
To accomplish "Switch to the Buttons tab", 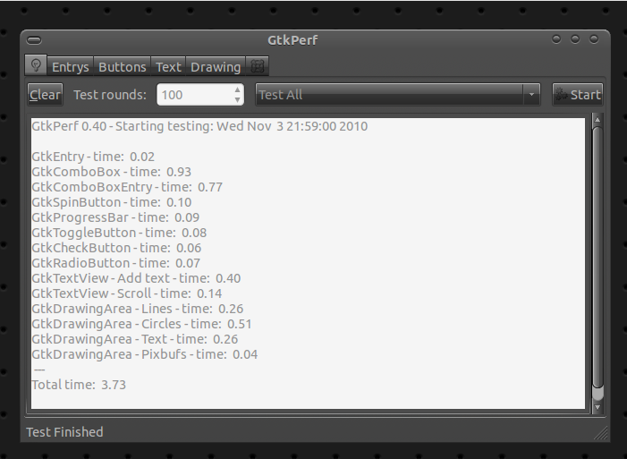I will coord(122,67).
